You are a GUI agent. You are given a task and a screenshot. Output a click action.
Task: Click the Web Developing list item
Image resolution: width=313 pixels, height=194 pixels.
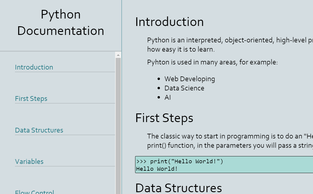[x=190, y=79]
